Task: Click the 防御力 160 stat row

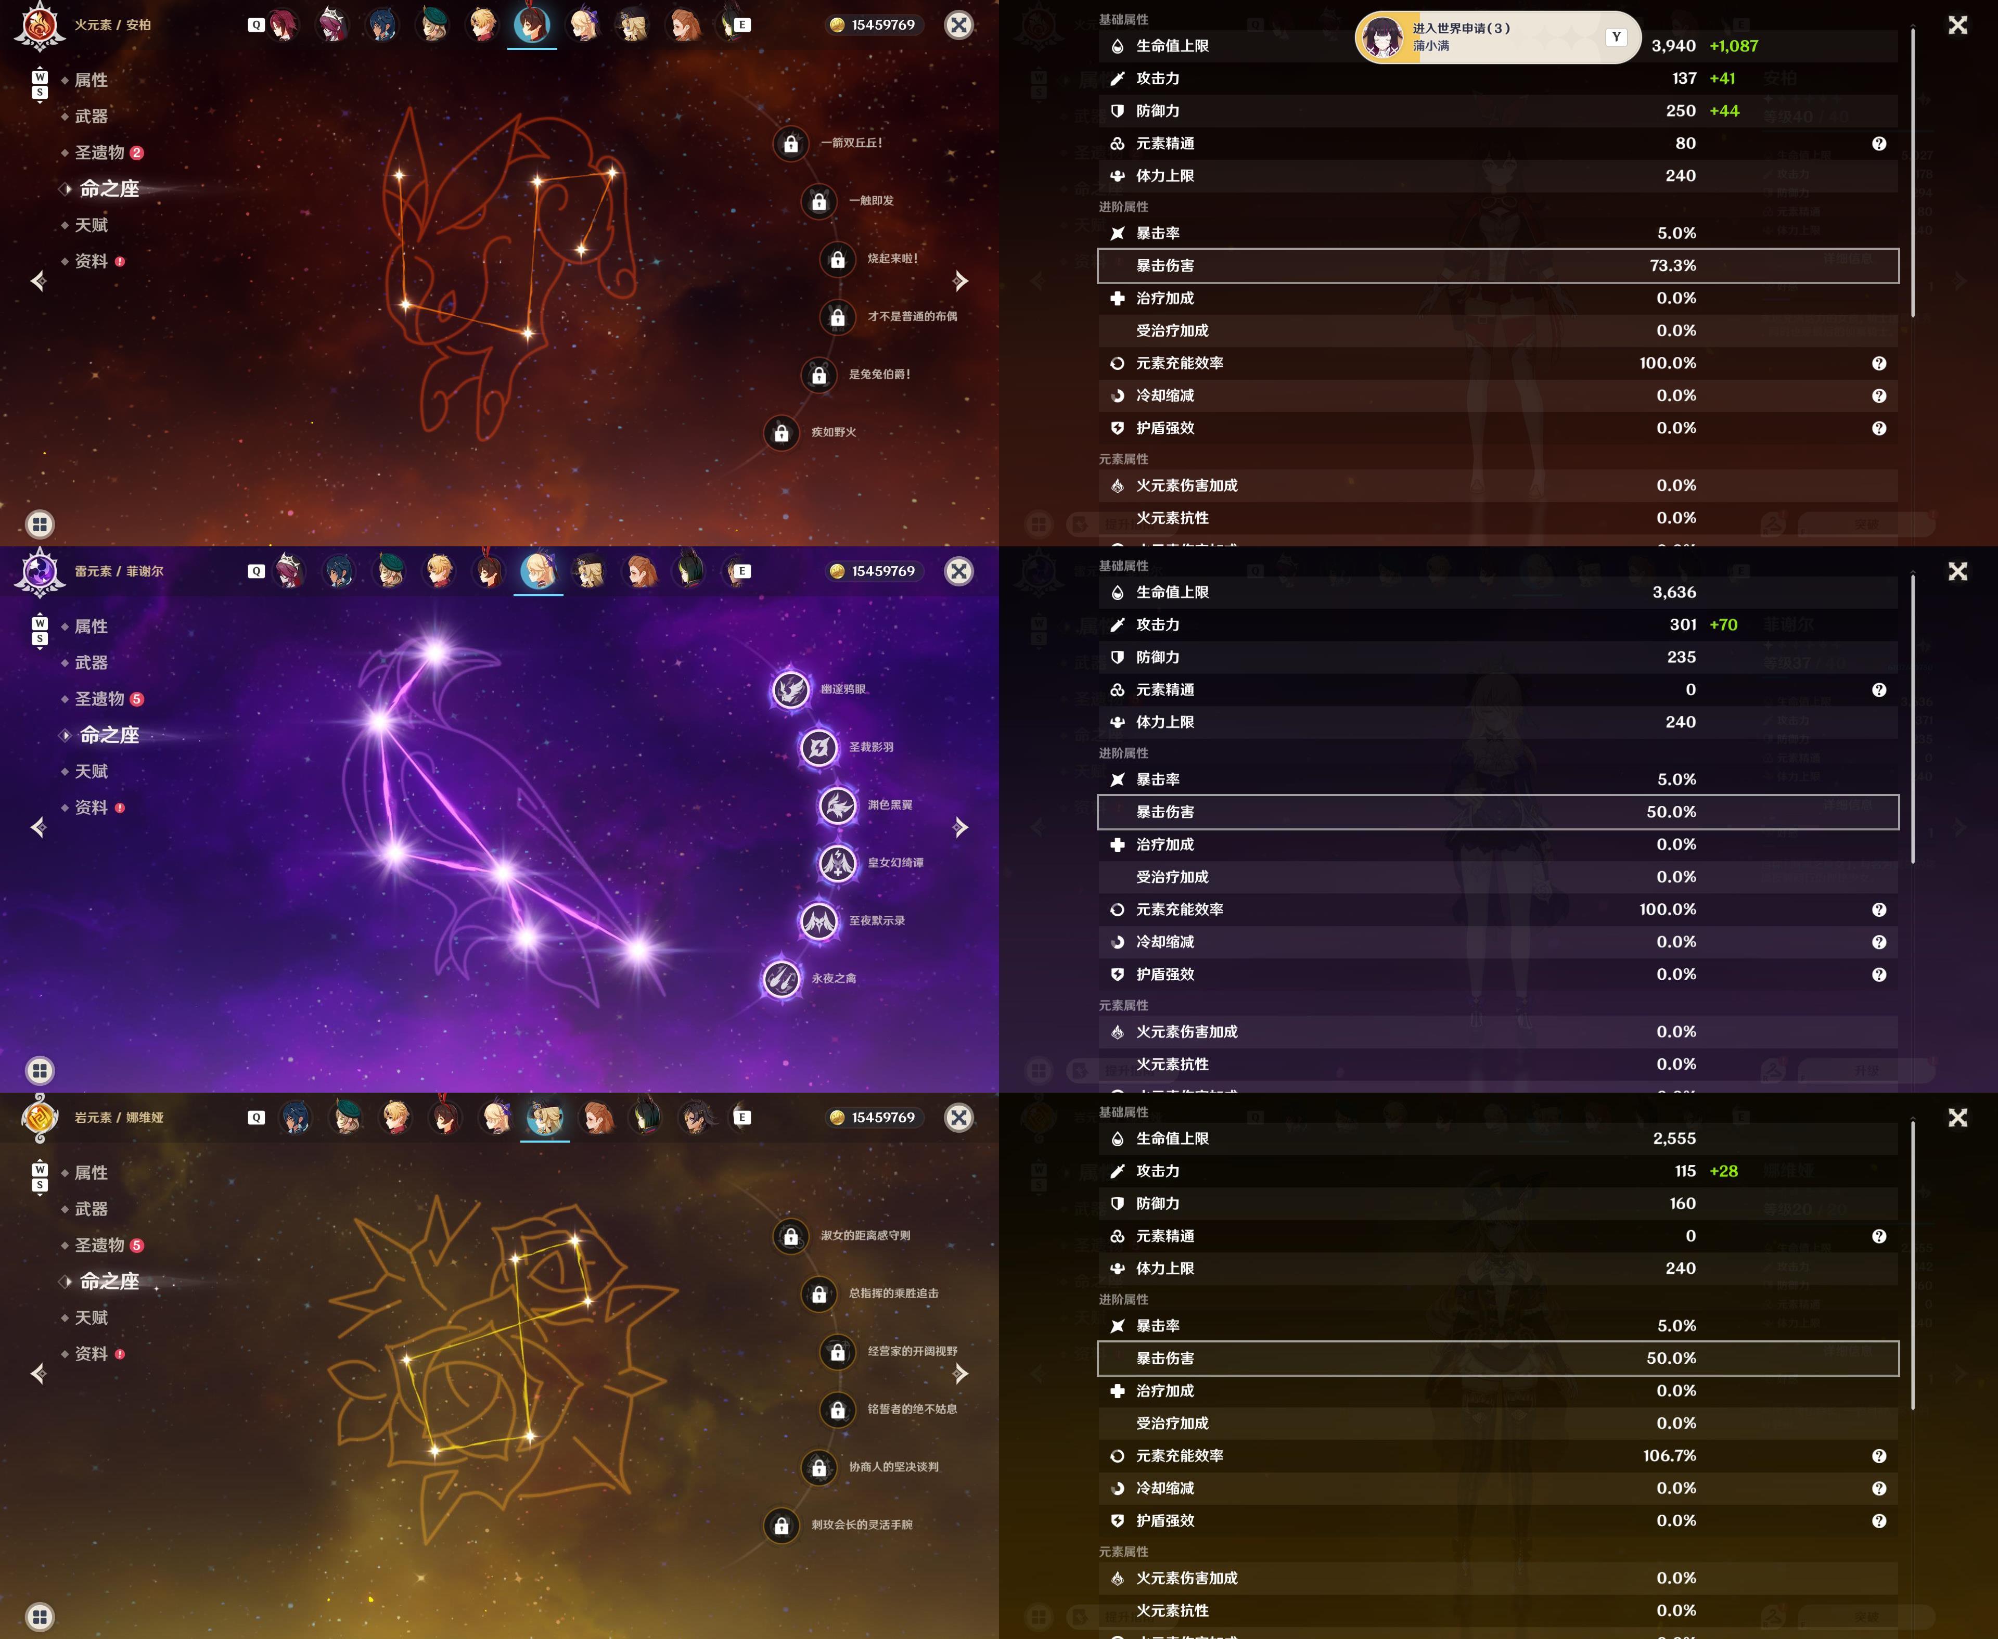Action: pyautogui.click(x=1497, y=1204)
